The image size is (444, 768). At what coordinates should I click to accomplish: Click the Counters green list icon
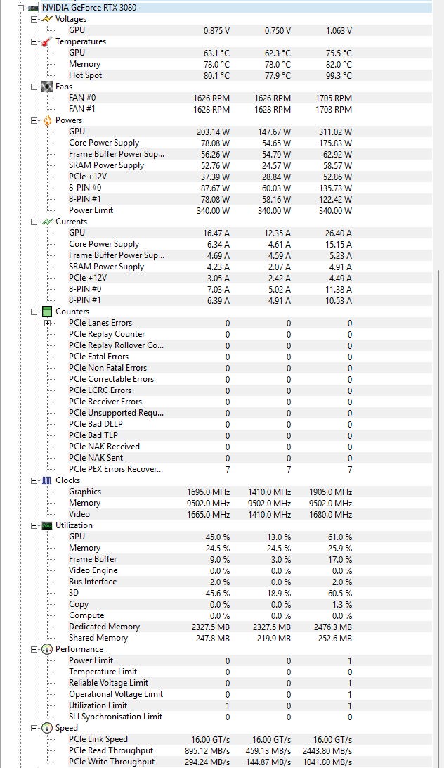(x=47, y=312)
